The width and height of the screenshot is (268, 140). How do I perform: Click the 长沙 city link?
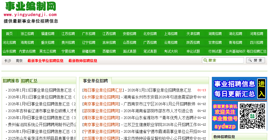pyautogui.click(x=8, y=61)
